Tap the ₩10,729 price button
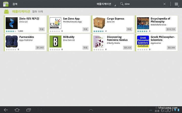The width and height of the screenshot is (182, 113). tap(171, 29)
